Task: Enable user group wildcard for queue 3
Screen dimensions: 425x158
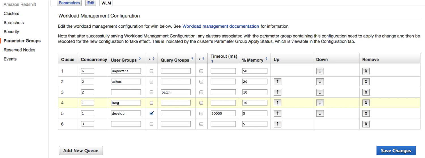Action: coord(151,92)
